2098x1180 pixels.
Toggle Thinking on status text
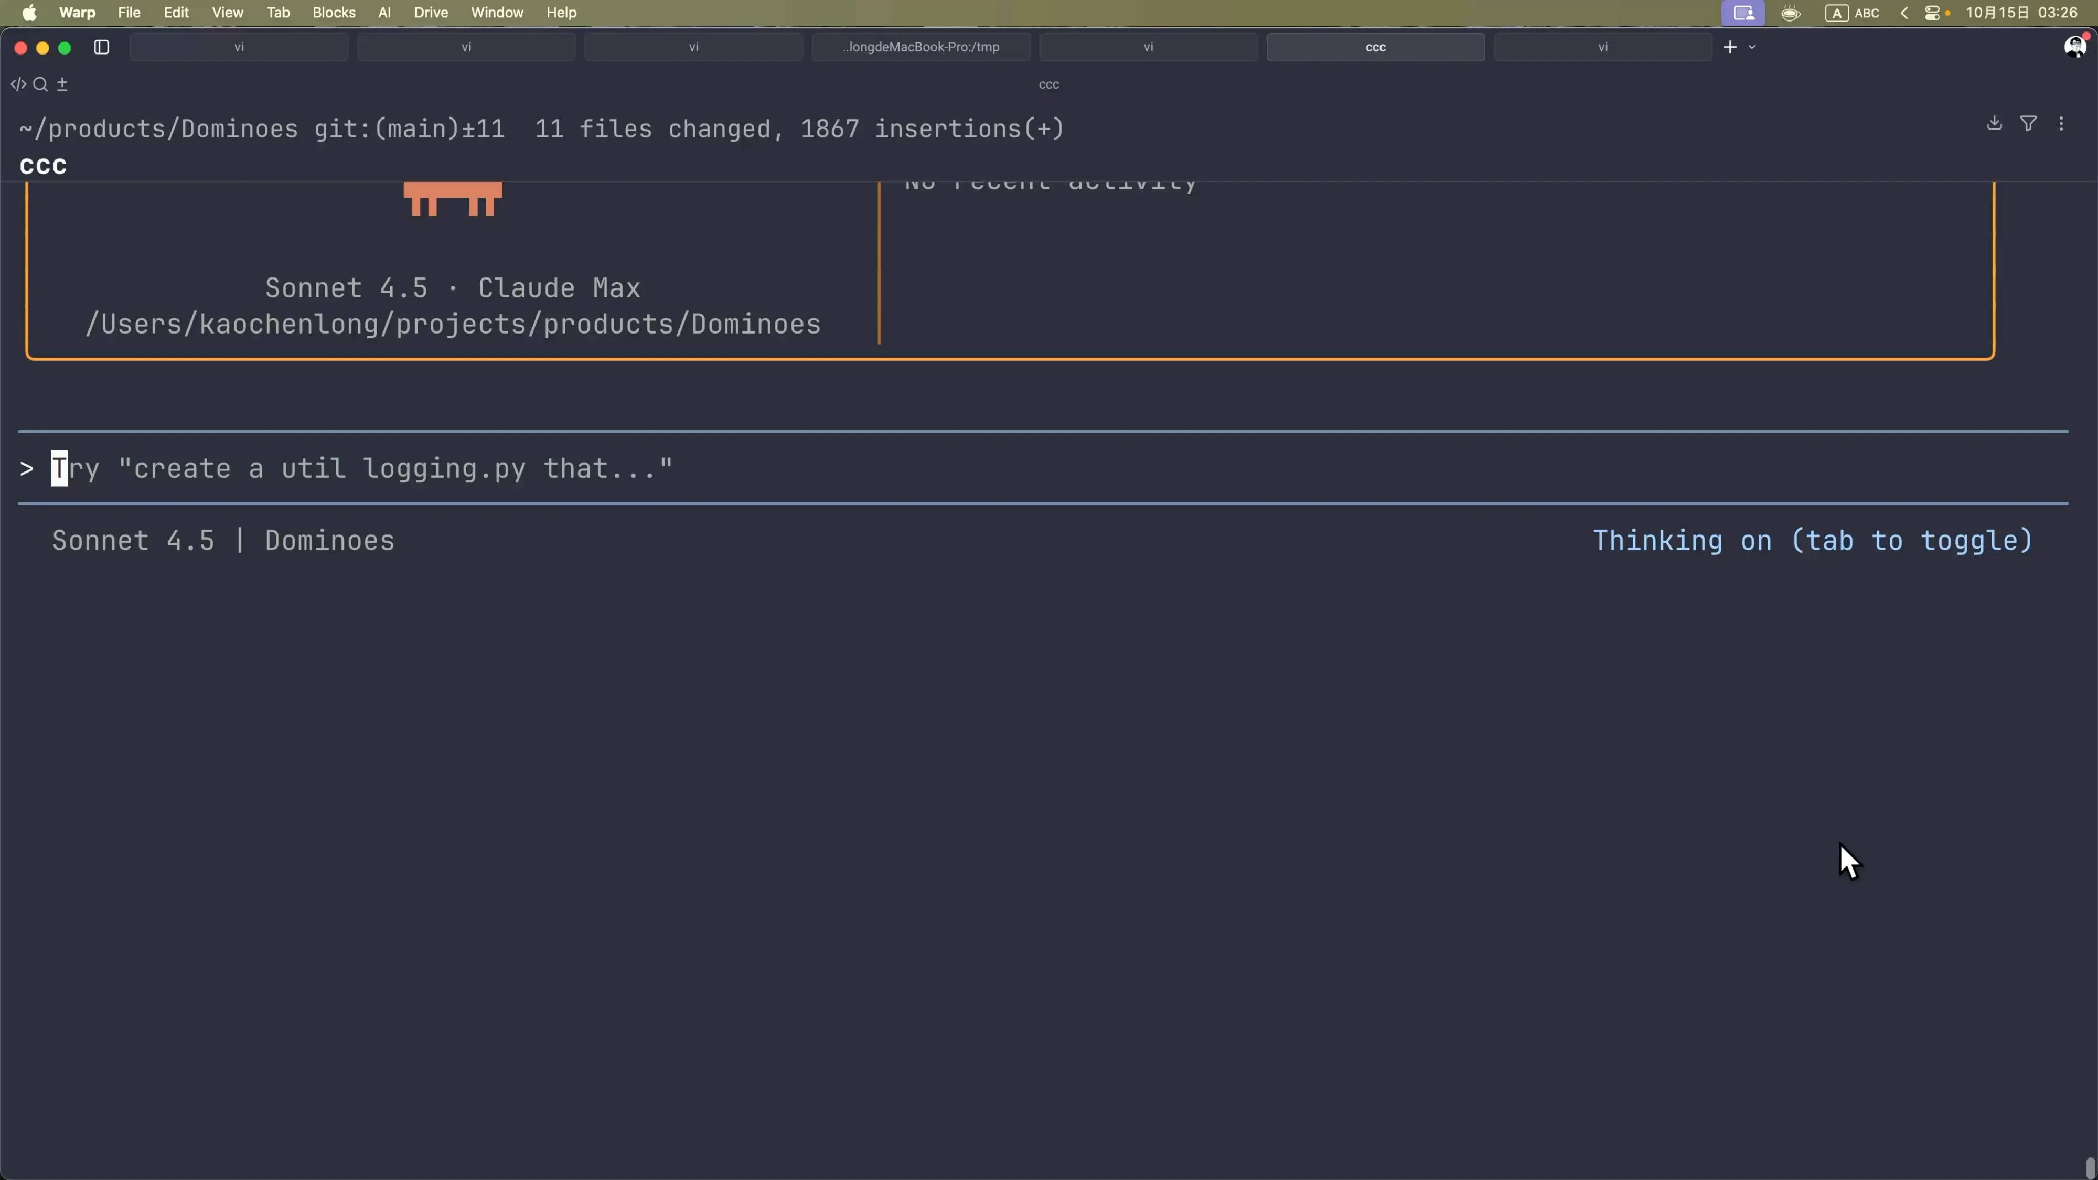(x=1812, y=541)
